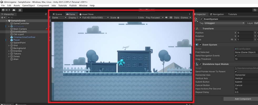258x105 pixels.
Task: Collapse the SampleScene hierarchy root
Action: tap(7, 21)
